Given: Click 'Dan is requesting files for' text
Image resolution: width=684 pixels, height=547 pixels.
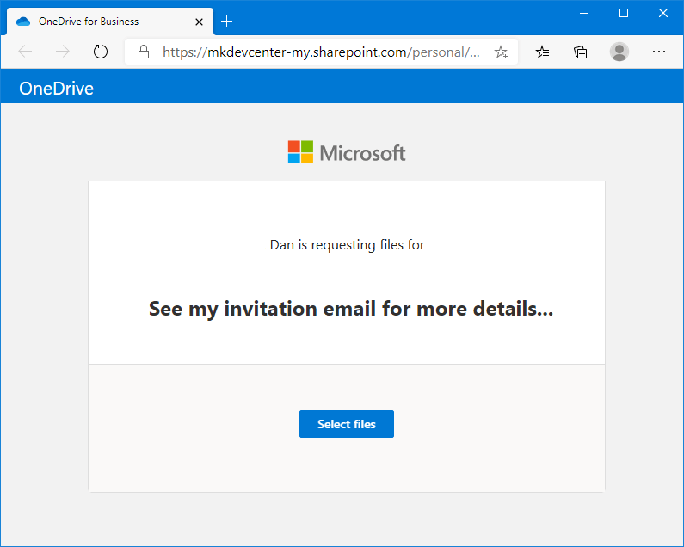Looking at the screenshot, I should click(347, 245).
